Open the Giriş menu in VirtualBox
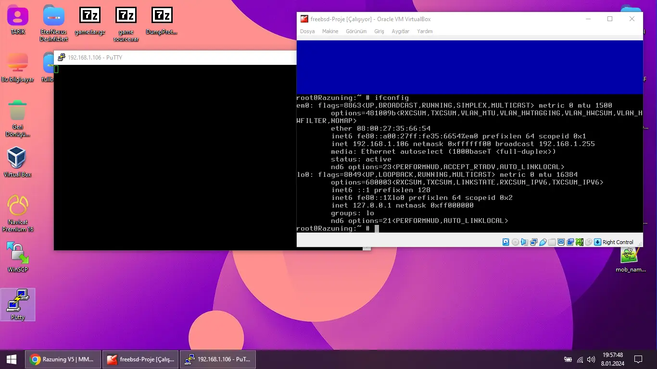This screenshot has width=657, height=369. pyautogui.click(x=379, y=31)
